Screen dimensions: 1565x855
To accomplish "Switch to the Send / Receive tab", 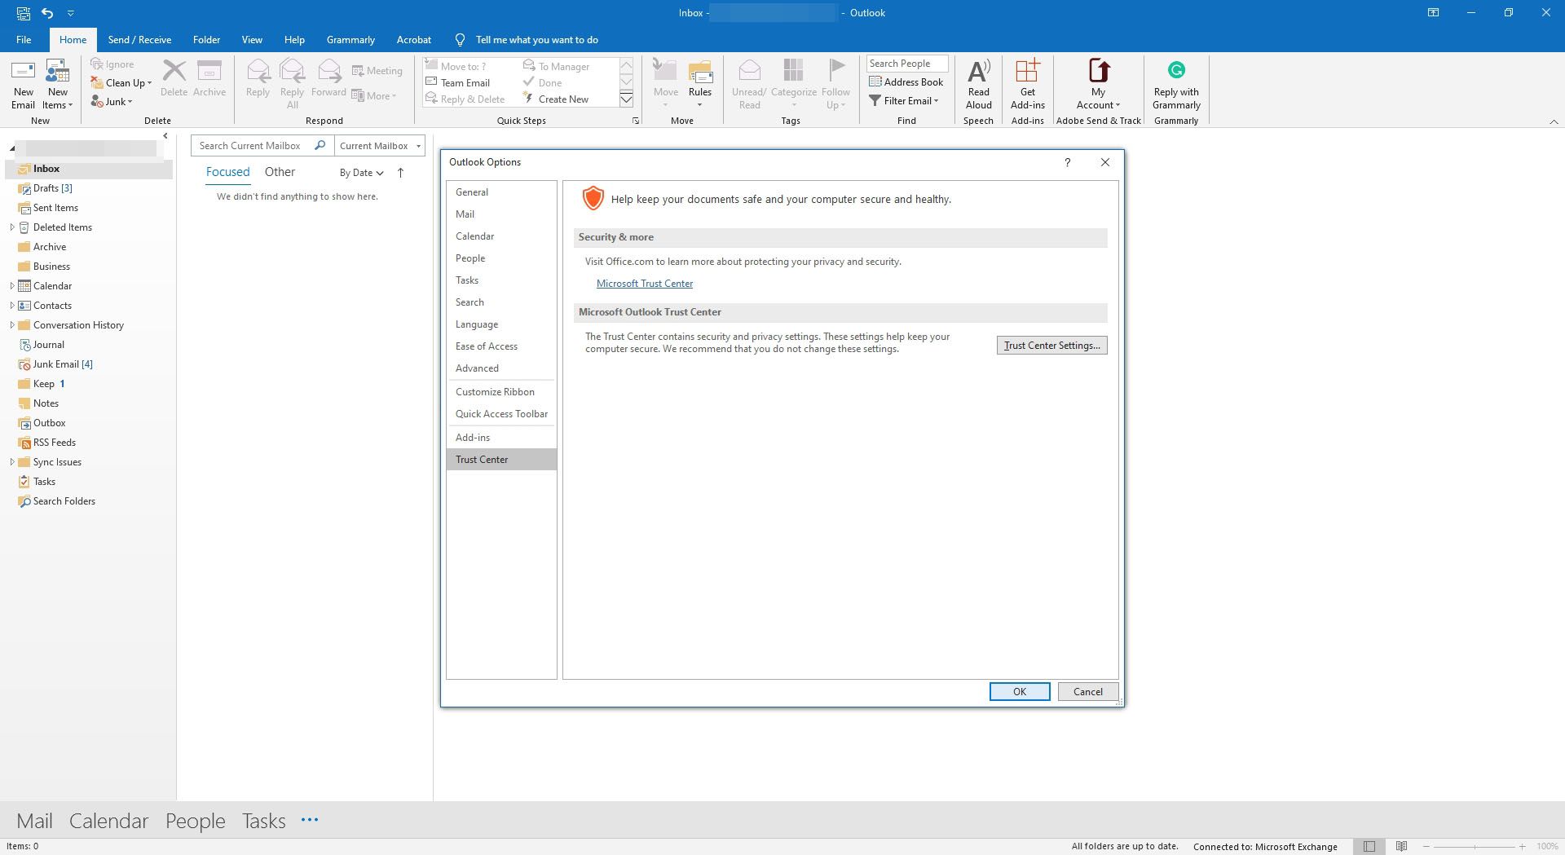I will 139,39.
